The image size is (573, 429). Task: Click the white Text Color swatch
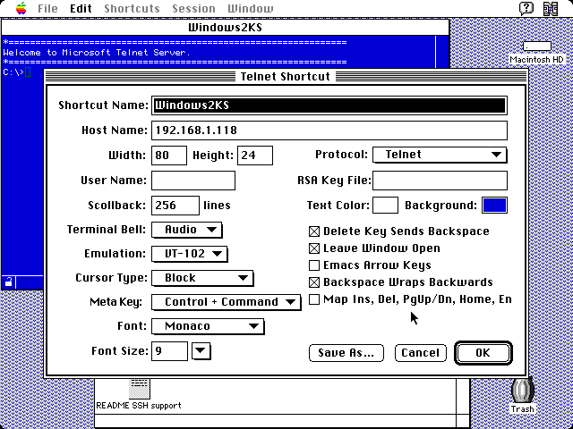385,205
